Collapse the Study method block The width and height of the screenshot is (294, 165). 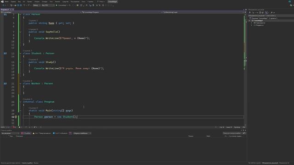(x=20, y=62)
